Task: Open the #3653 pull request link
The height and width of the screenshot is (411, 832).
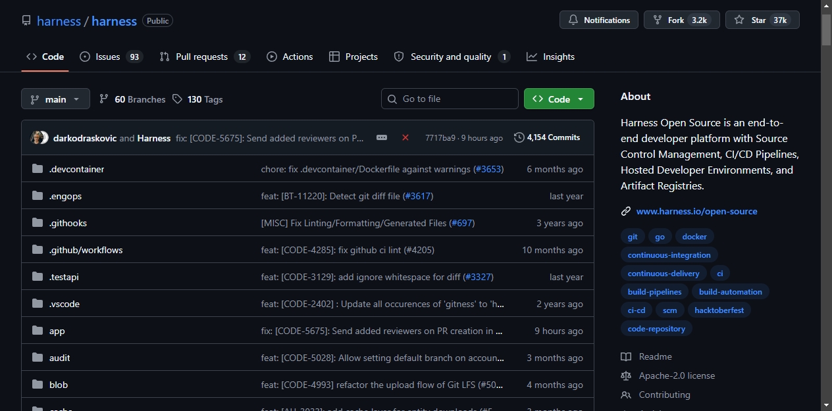Action: [488, 169]
